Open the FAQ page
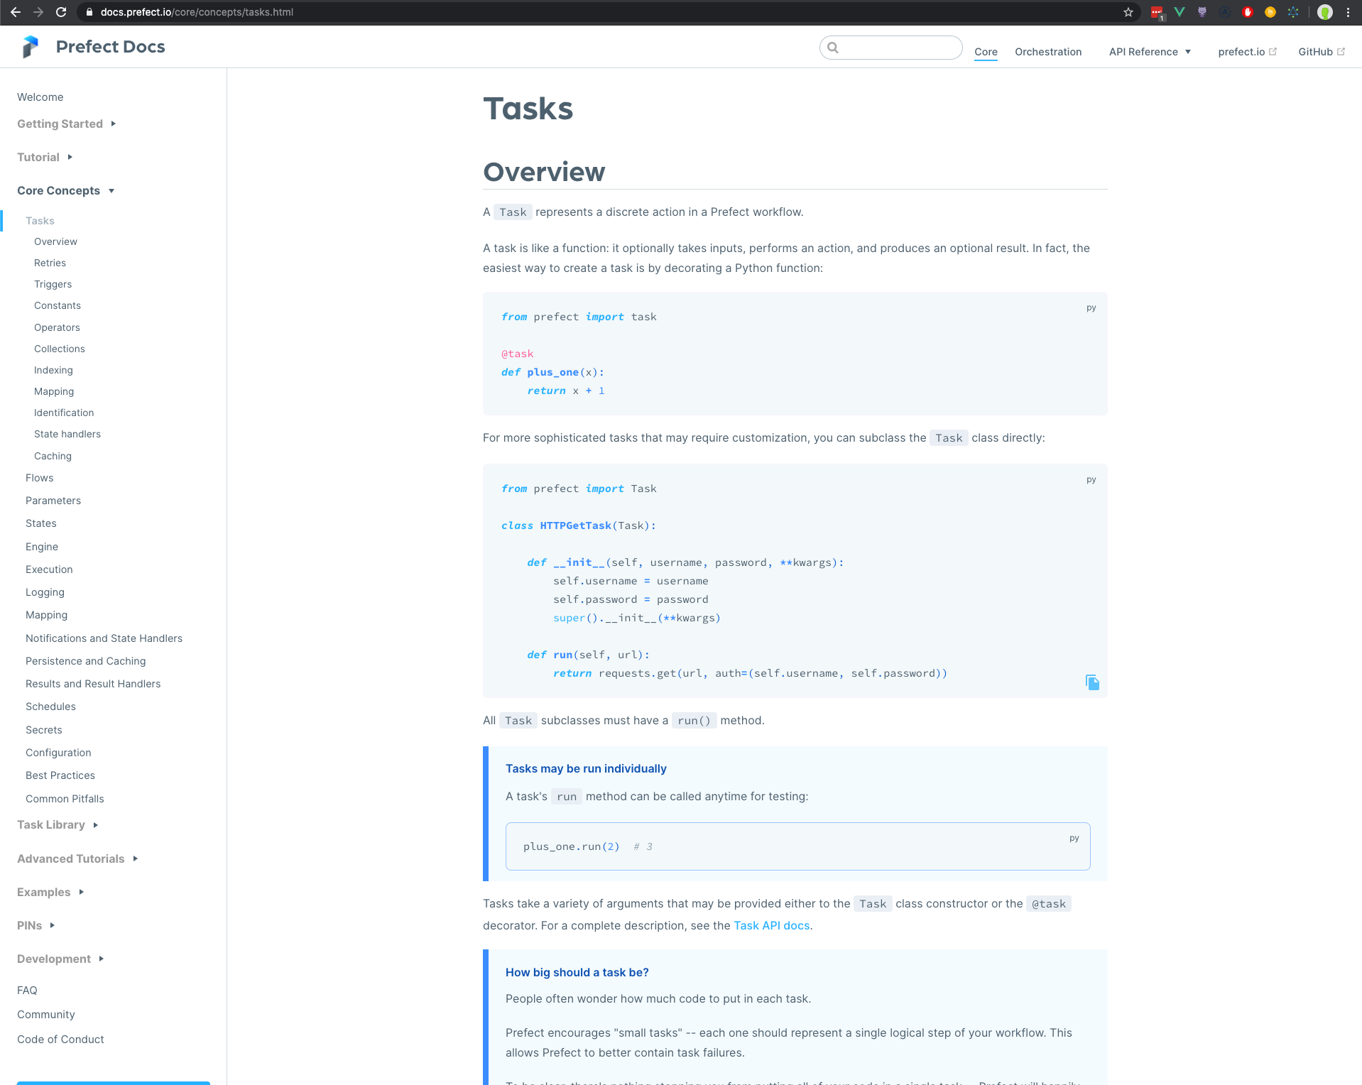 (x=27, y=991)
